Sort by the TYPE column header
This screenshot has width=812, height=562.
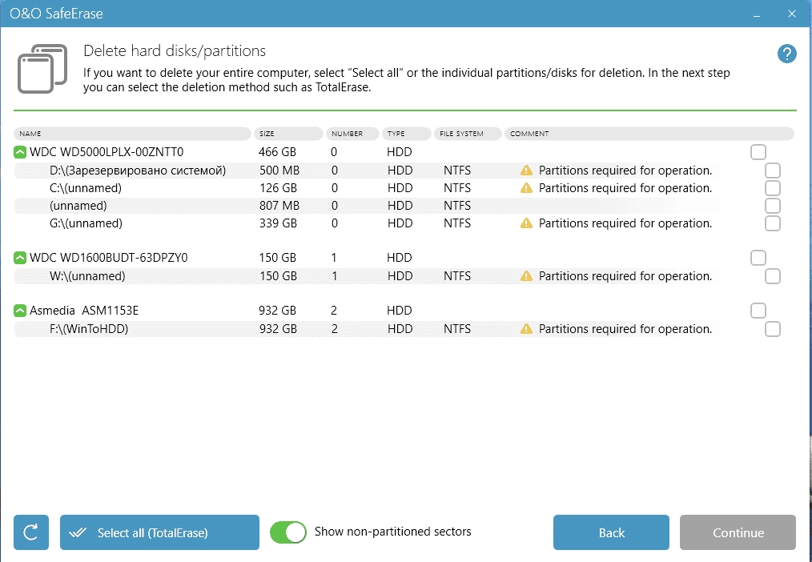click(407, 134)
